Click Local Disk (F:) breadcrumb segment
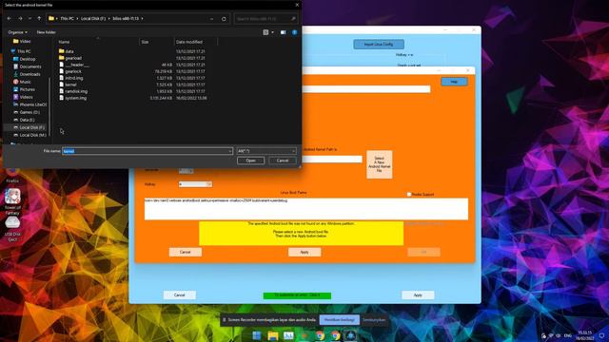Image resolution: width=609 pixels, height=342 pixels. click(x=93, y=19)
